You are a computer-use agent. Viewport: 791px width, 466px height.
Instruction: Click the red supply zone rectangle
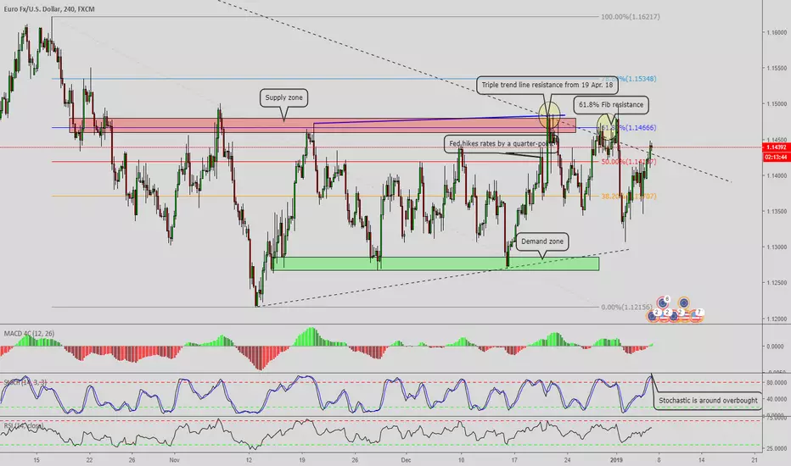(x=323, y=125)
